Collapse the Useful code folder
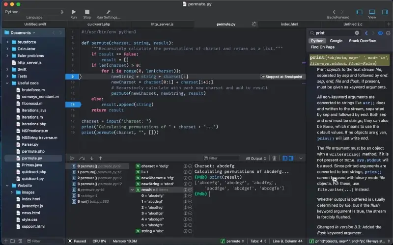Screen dimensions: 393x245 click(x=7, y=83)
